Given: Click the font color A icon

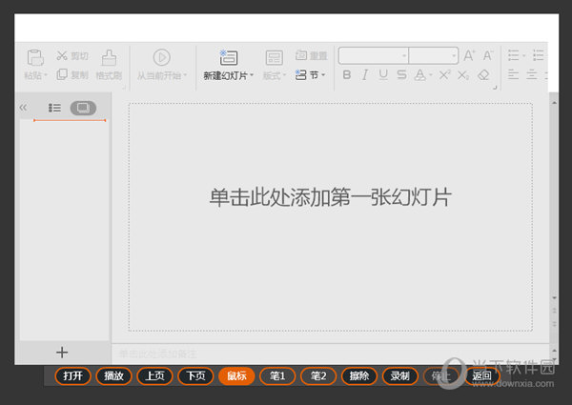Looking at the screenshot, I should coord(420,74).
